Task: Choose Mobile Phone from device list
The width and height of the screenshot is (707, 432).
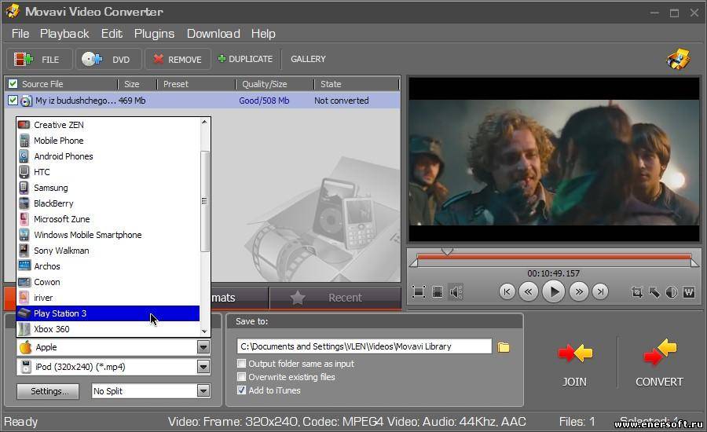Action: (x=108, y=141)
